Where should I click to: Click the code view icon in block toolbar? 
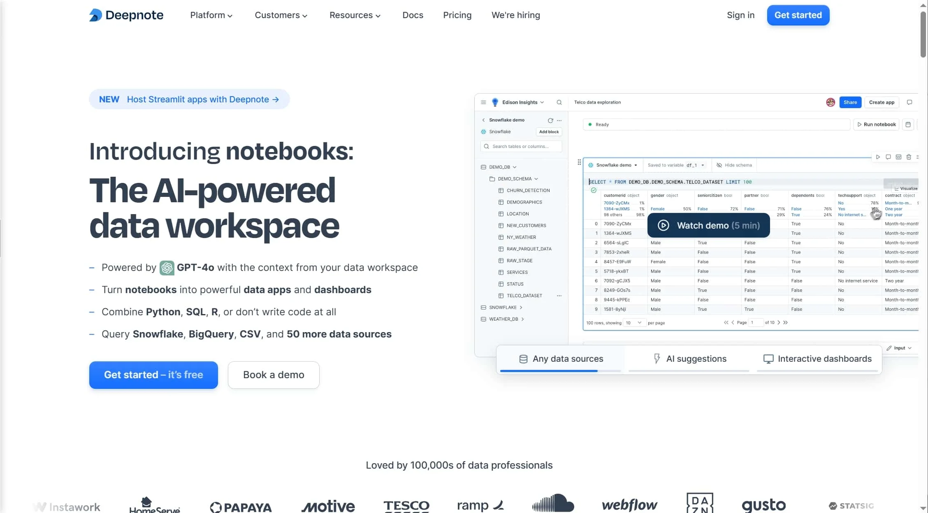(x=898, y=157)
